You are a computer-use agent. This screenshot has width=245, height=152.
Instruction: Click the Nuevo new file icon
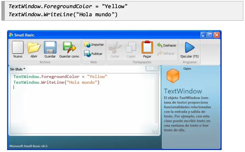18,47
